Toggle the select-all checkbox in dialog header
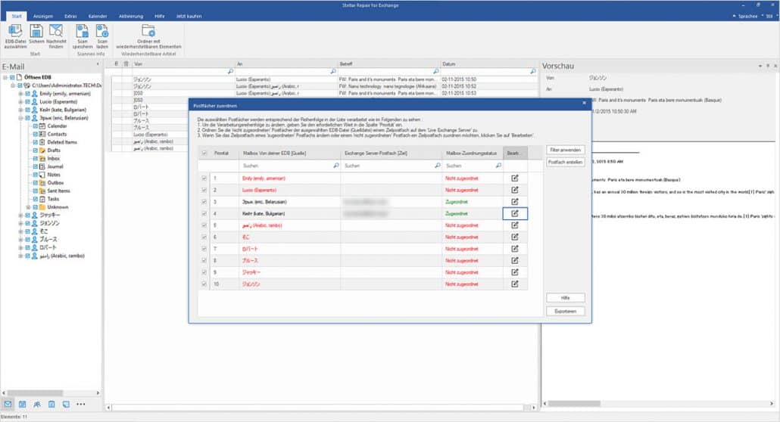The image size is (780, 422). coord(201,153)
